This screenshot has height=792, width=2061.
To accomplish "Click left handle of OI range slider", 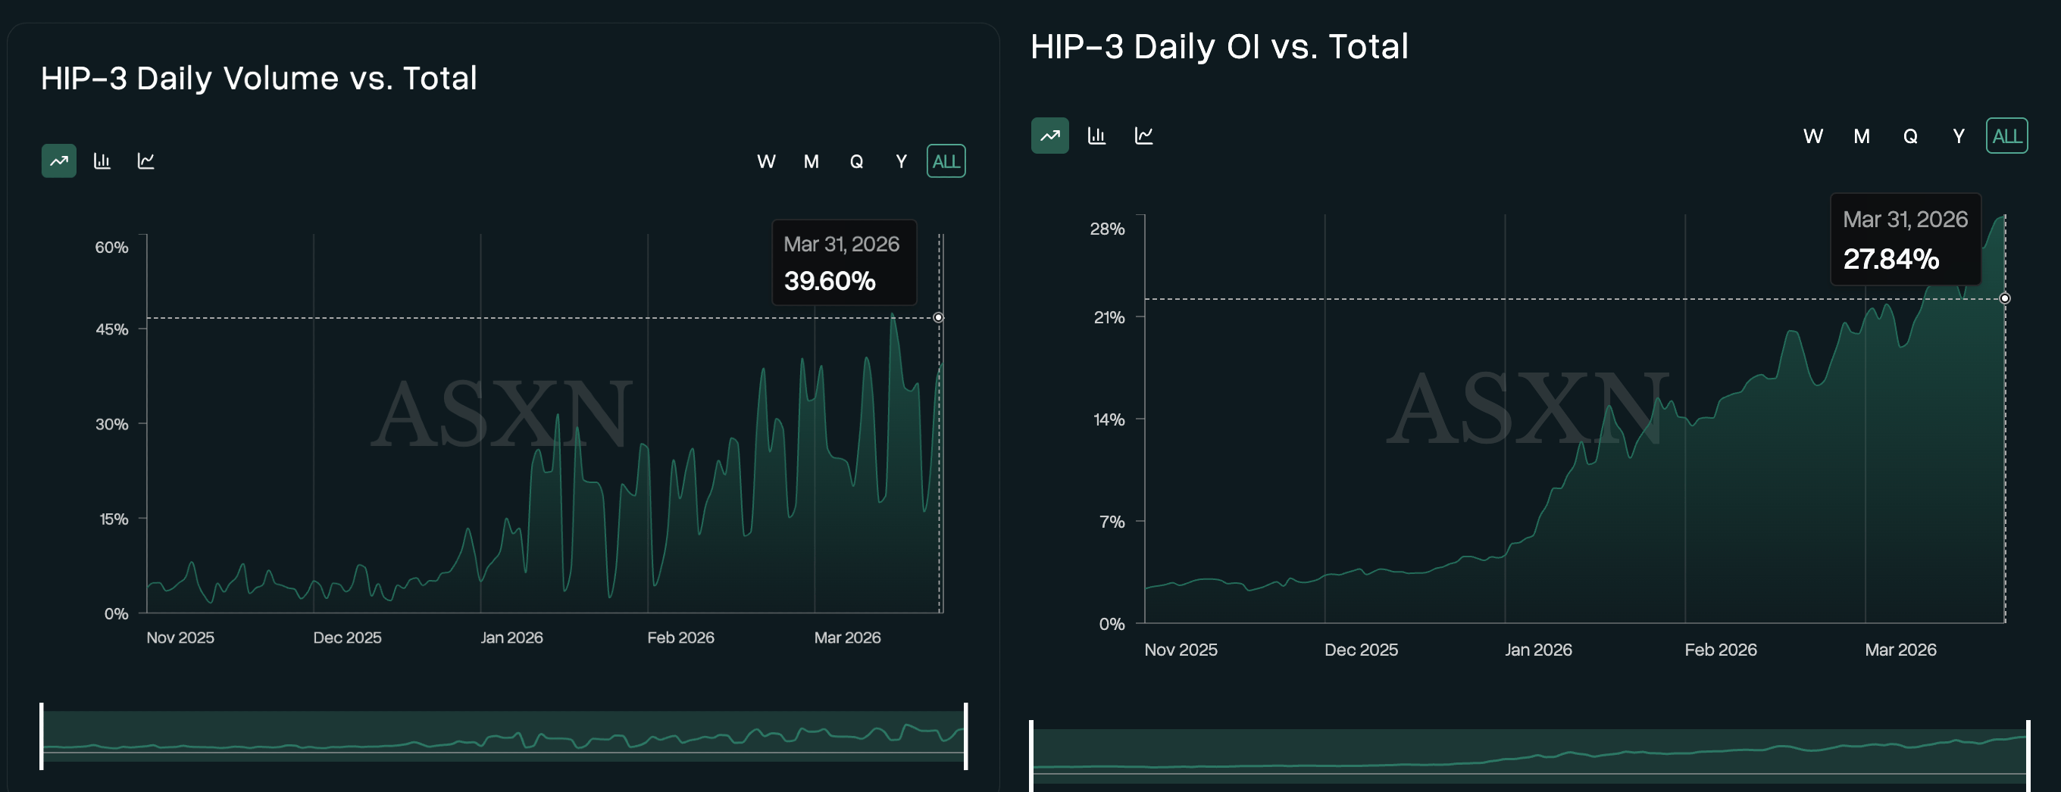I will click(1031, 755).
